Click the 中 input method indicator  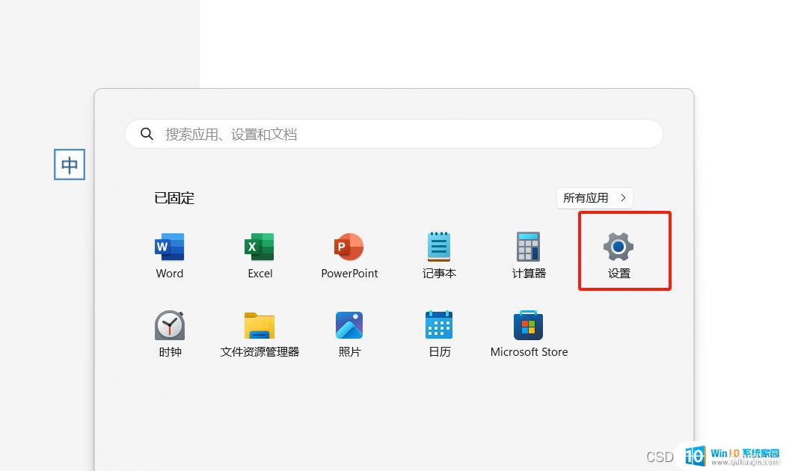69,164
